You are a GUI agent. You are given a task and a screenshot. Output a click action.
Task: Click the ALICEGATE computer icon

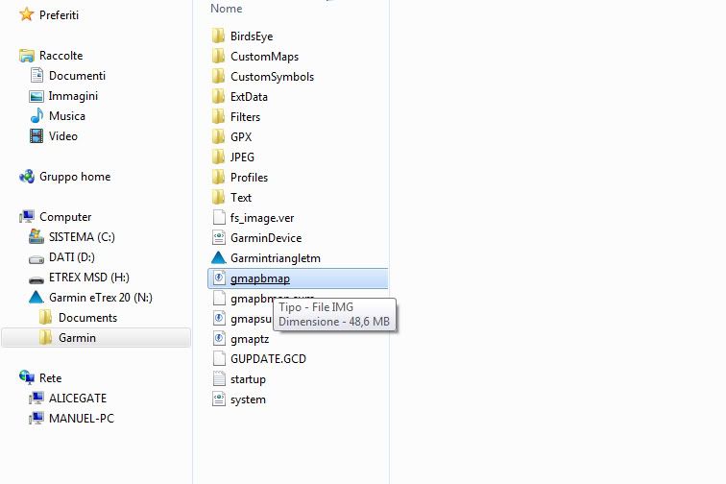36,398
